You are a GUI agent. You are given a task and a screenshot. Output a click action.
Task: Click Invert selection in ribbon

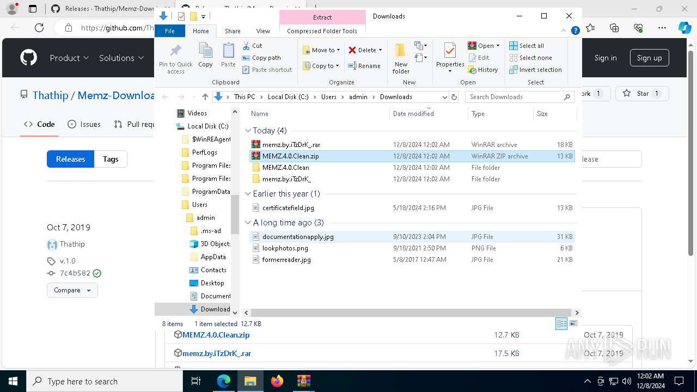(x=536, y=70)
